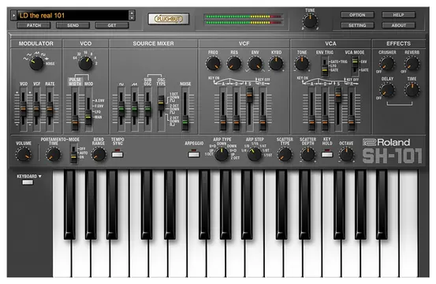Click the VCA MODE env/gate switch

pos(355,66)
